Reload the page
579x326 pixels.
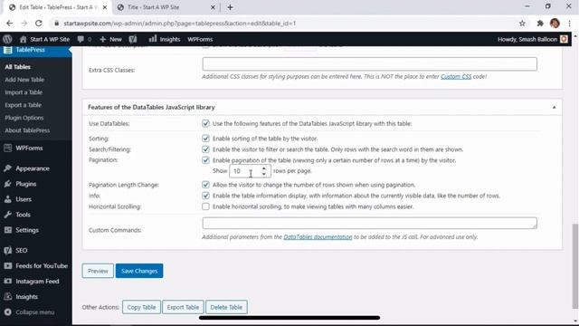coord(38,24)
